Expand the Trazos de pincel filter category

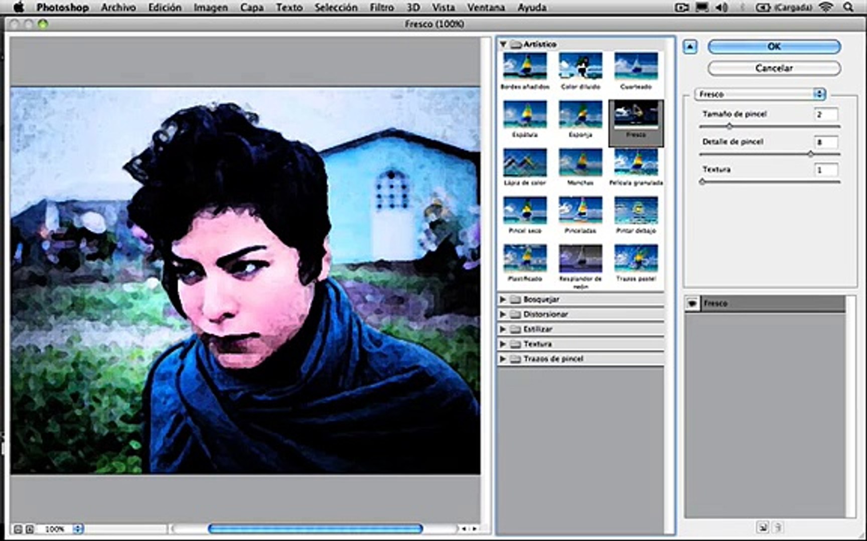pyautogui.click(x=503, y=359)
